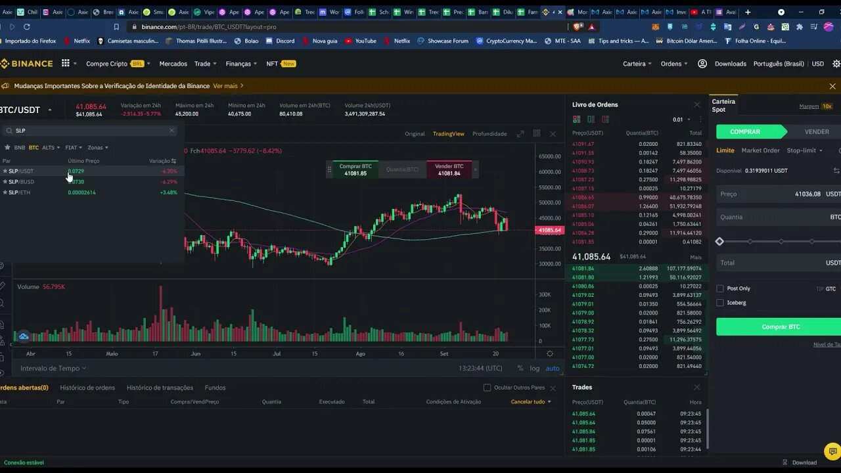Show combined buy and sell order book
841x473 pixels.
point(576,120)
